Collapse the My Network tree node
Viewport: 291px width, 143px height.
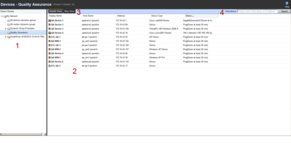click(2, 16)
